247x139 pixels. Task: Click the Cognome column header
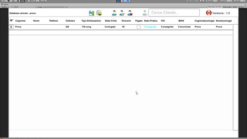point(20,21)
